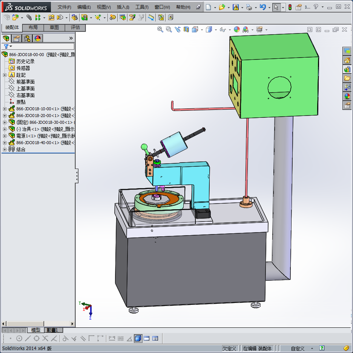Open the Display Style cube dropdown arrow
Screen dimensions: 353x353
(216, 30)
